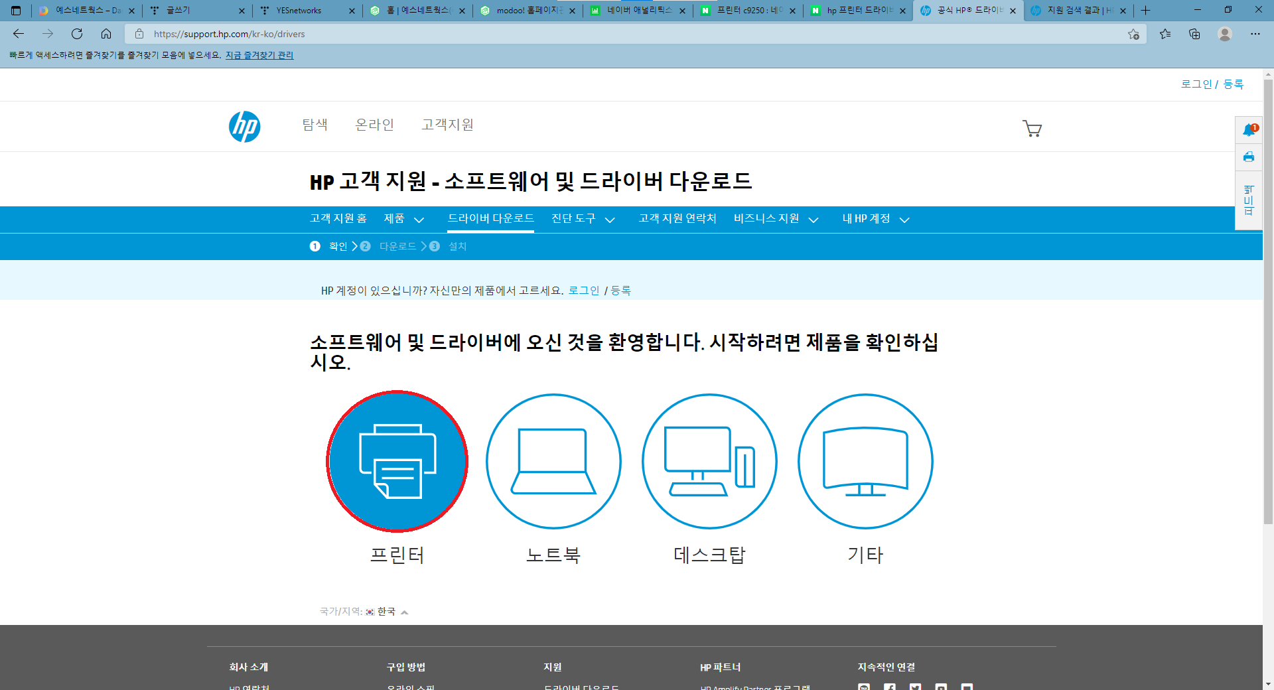This screenshot has height=690, width=1274.
Task: Click the 노트북 label under the laptop icon
Action: pos(553,555)
